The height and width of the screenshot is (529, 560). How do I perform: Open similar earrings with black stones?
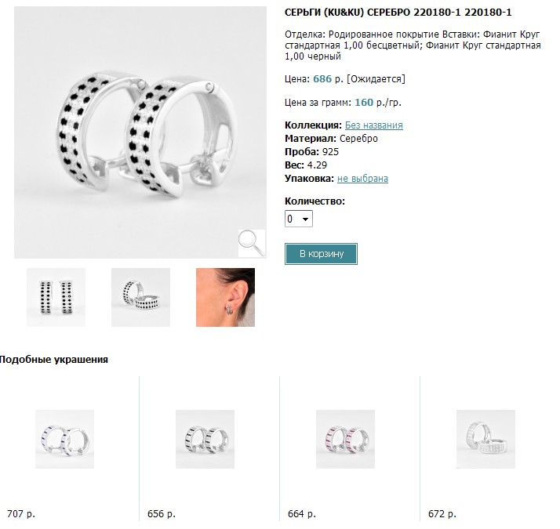point(205,439)
